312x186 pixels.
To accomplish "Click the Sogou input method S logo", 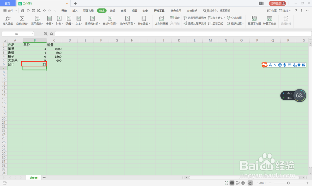I will (265, 65).
